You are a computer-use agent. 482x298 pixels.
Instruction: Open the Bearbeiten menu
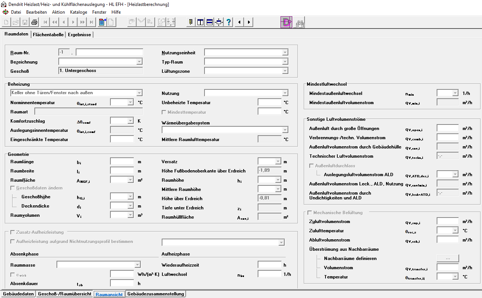click(37, 12)
